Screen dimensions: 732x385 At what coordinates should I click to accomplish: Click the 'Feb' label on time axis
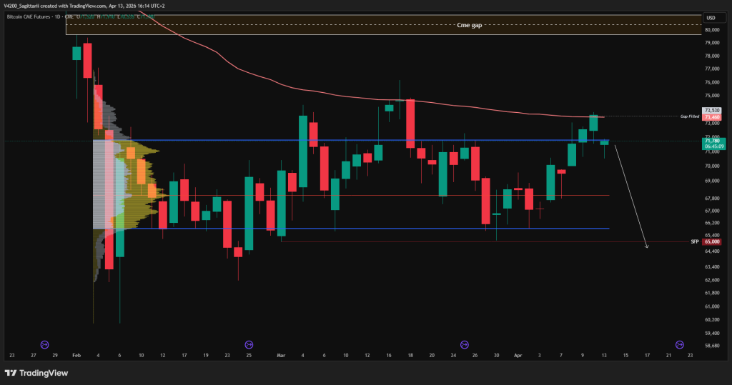pyautogui.click(x=77, y=355)
